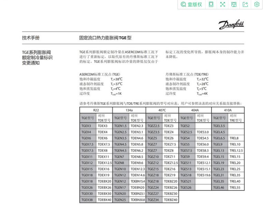Open the page view icon in toolbar
The width and height of the screenshot is (266, 209).
(x=211, y=4)
